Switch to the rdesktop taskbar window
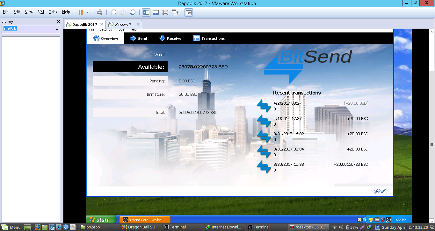Image resolution: width=435 pixels, height=231 pixels. (x=308, y=227)
